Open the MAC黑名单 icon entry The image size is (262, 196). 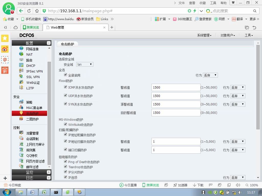click(x=21, y=107)
